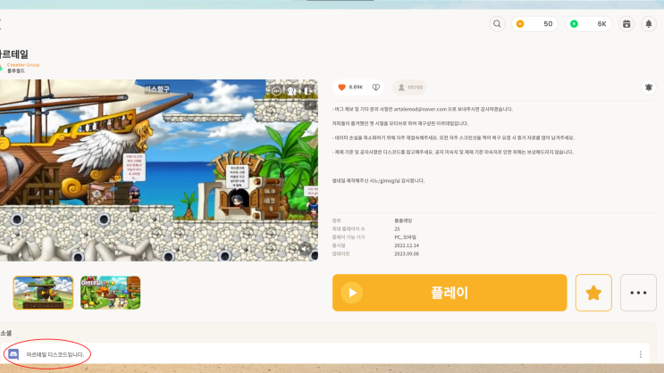The image size is (664, 373).
Task: Select the first preview thumbnail
Action: pyautogui.click(x=43, y=293)
